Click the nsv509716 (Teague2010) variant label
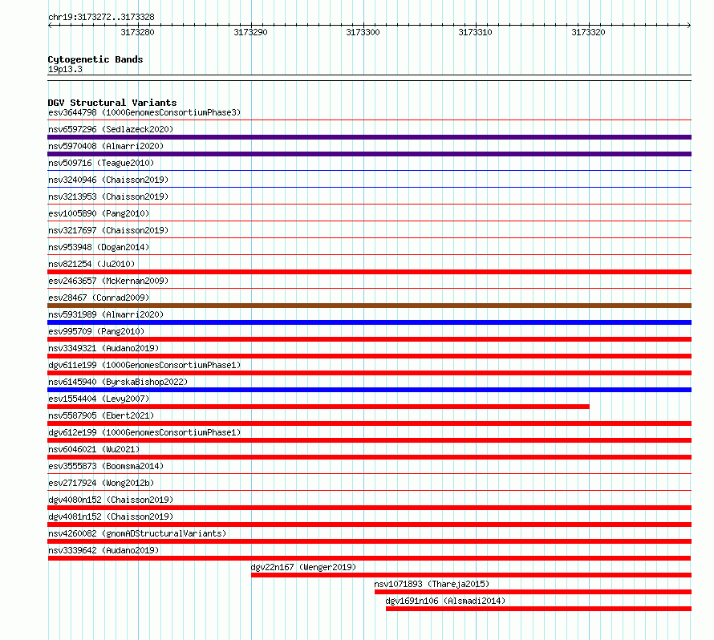Screen dimensions: 714x640 tap(101, 163)
